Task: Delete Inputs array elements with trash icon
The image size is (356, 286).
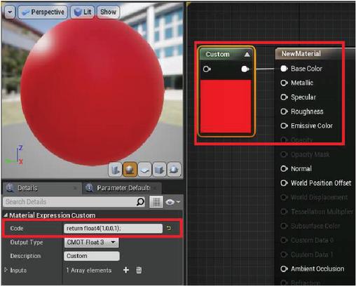Action: pyautogui.click(x=139, y=270)
